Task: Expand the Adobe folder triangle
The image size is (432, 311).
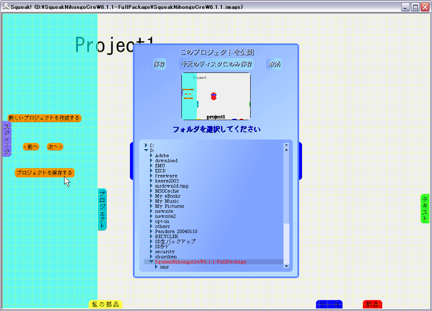Action: pyautogui.click(x=151, y=155)
